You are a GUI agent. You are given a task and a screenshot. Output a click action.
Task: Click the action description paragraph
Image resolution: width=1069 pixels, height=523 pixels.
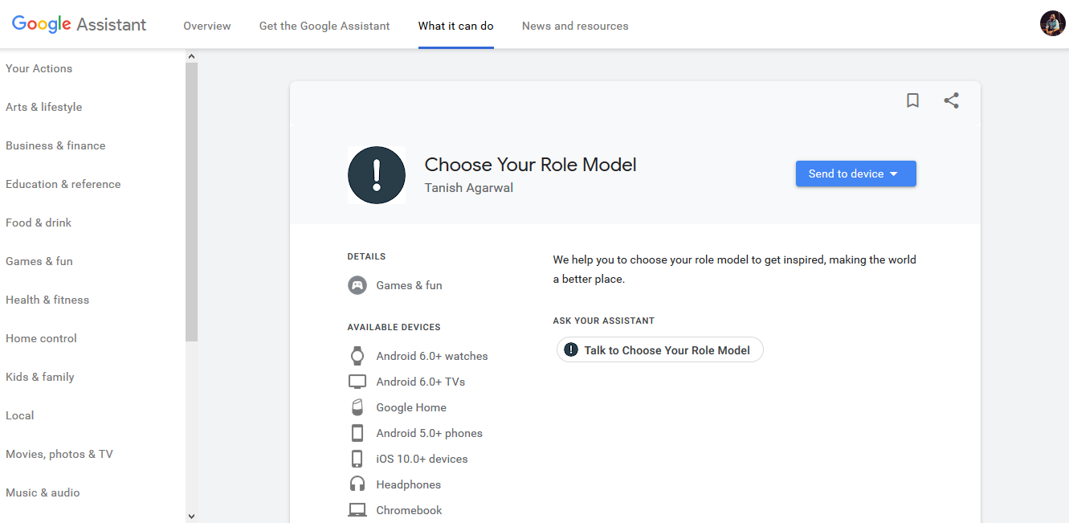click(x=735, y=270)
